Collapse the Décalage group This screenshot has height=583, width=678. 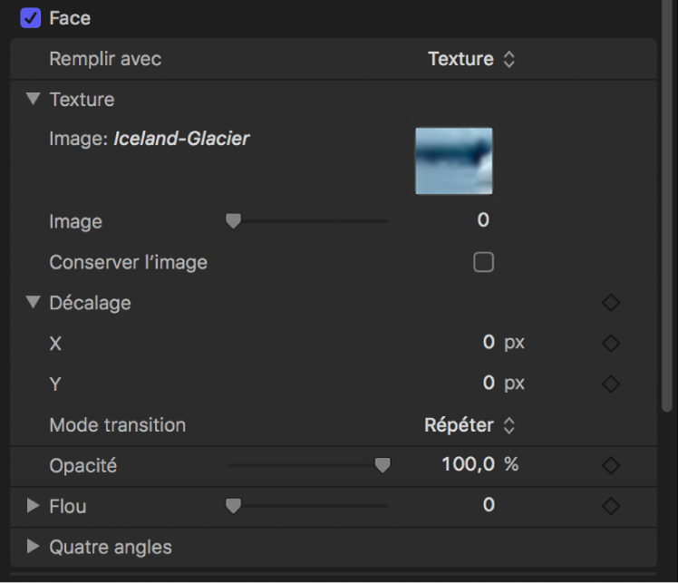(34, 303)
